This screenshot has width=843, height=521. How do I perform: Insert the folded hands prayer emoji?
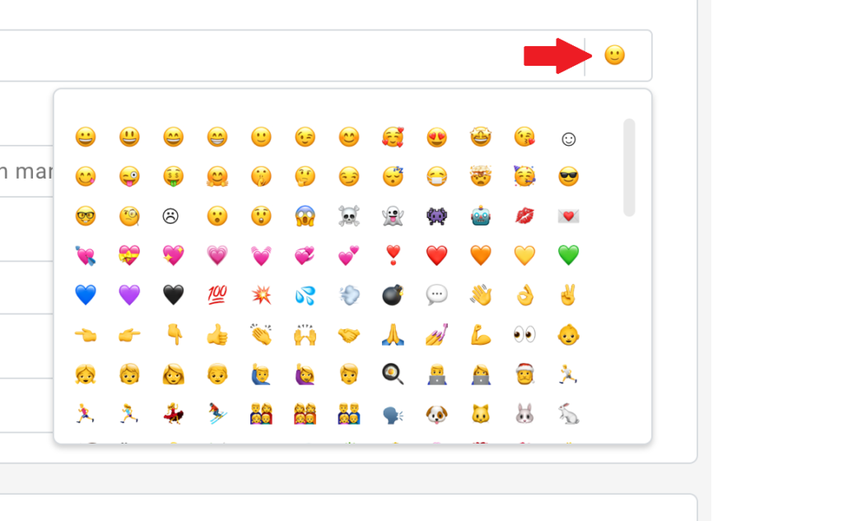(393, 334)
